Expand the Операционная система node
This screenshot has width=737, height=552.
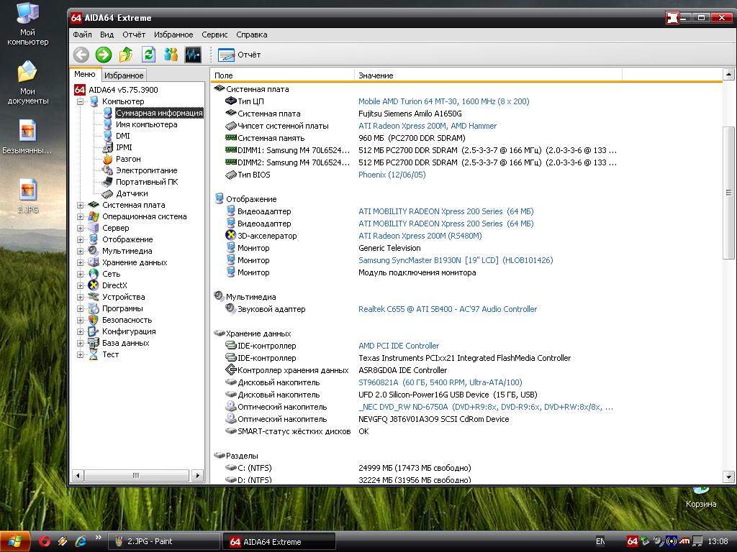[x=81, y=216]
